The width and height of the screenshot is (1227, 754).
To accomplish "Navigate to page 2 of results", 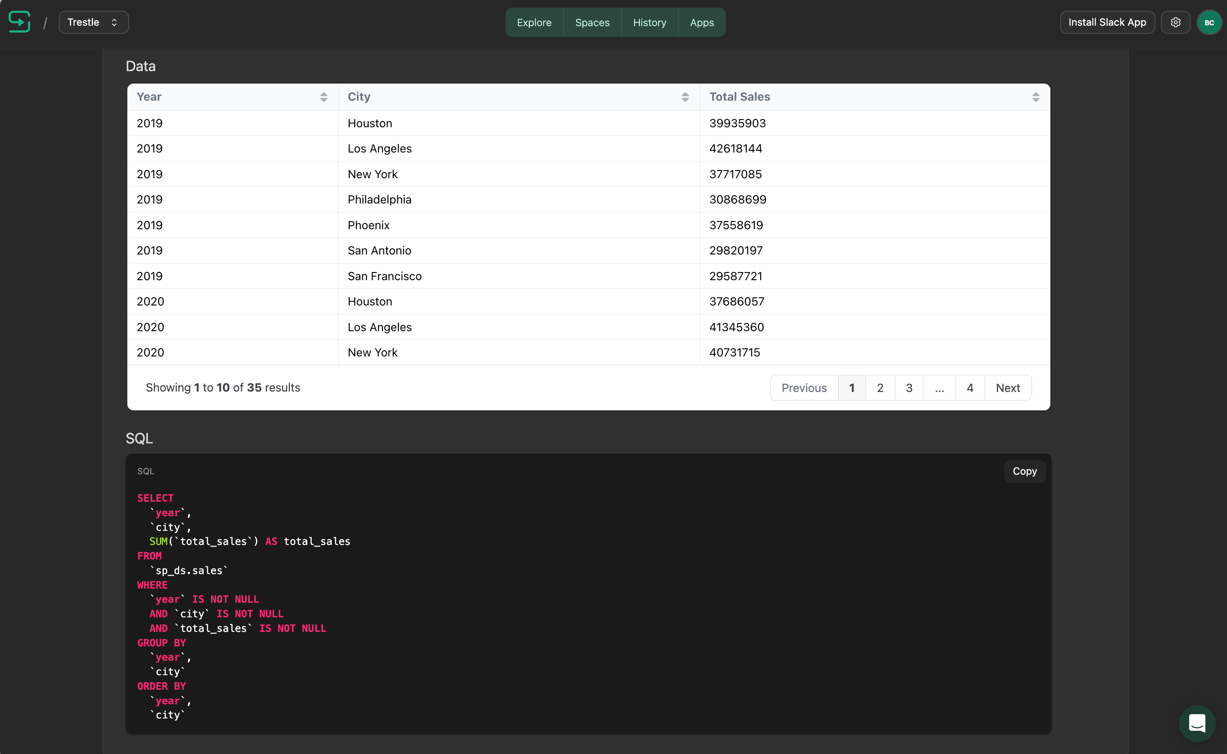I will pyautogui.click(x=879, y=387).
